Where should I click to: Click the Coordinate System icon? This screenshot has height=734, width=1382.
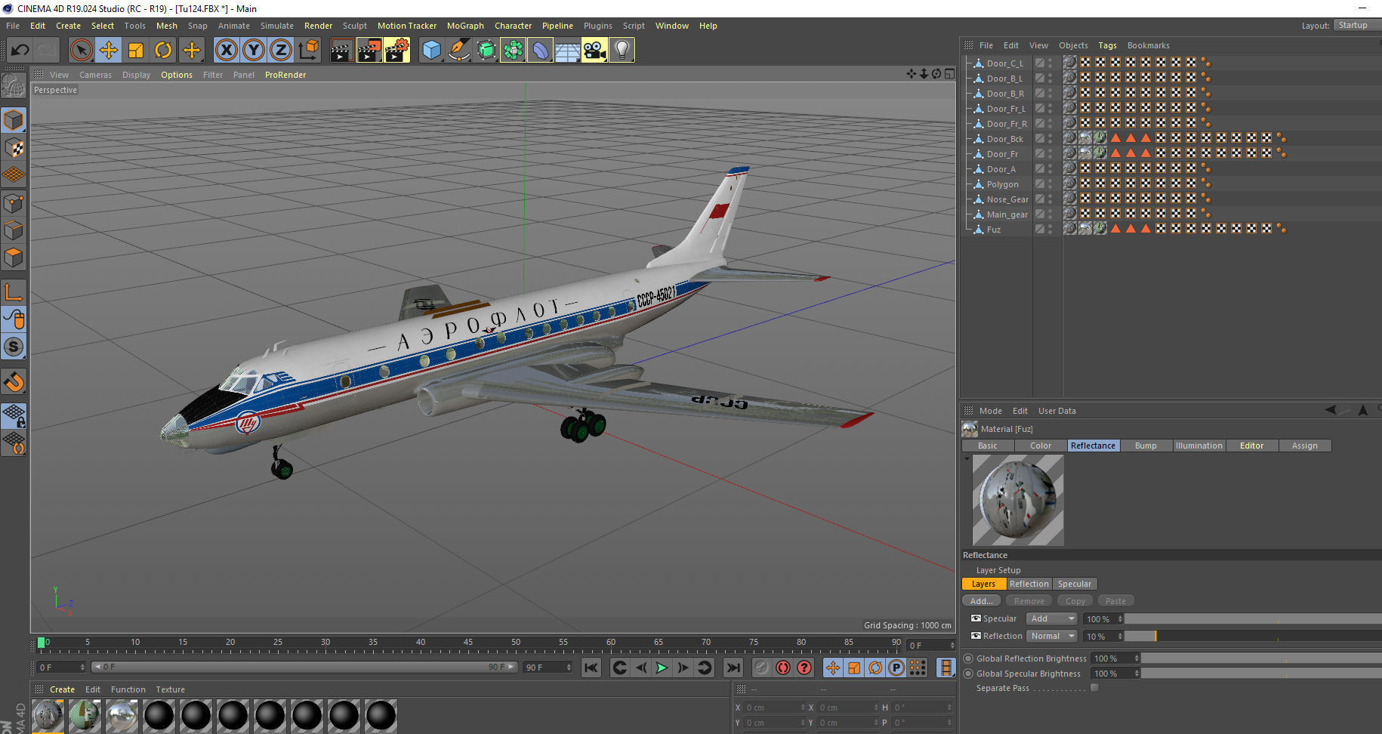coord(308,51)
